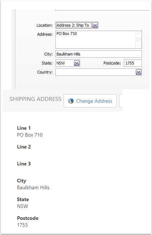This screenshot has height=235, width=152.
Task: Select the Address 2: Ship To combo box
Action: pos(77,25)
